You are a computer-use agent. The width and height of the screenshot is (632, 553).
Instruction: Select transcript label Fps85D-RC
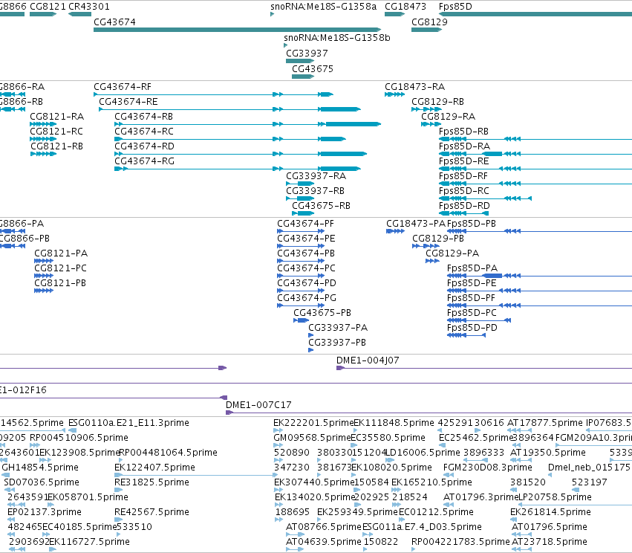tap(464, 191)
